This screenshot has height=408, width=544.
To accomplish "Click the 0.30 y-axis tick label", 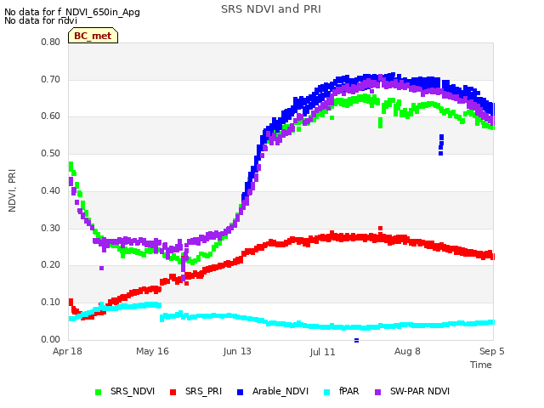I will (x=51, y=229).
